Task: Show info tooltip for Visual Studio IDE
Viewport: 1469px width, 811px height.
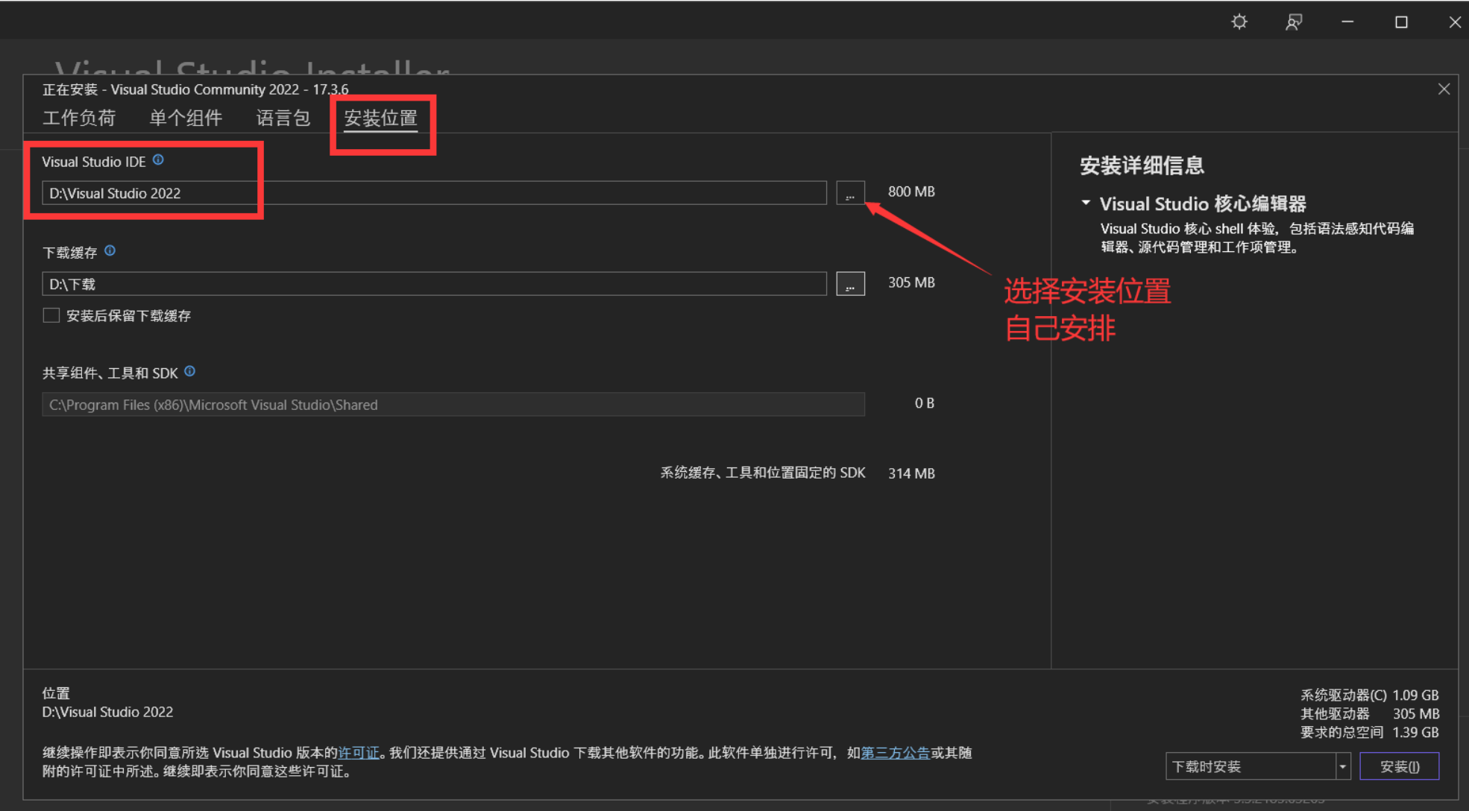Action: pyautogui.click(x=158, y=160)
